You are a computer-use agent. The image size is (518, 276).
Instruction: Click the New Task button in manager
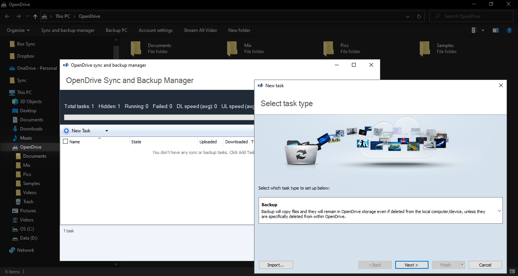click(81, 131)
